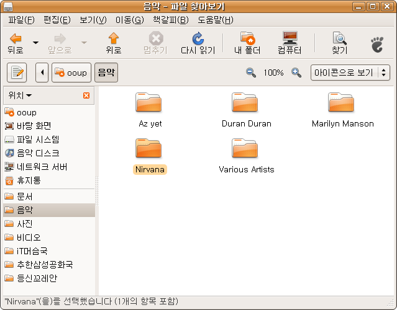This screenshot has width=397, height=310.
Task: Go up one level with 위로
Action: pyautogui.click(x=114, y=43)
